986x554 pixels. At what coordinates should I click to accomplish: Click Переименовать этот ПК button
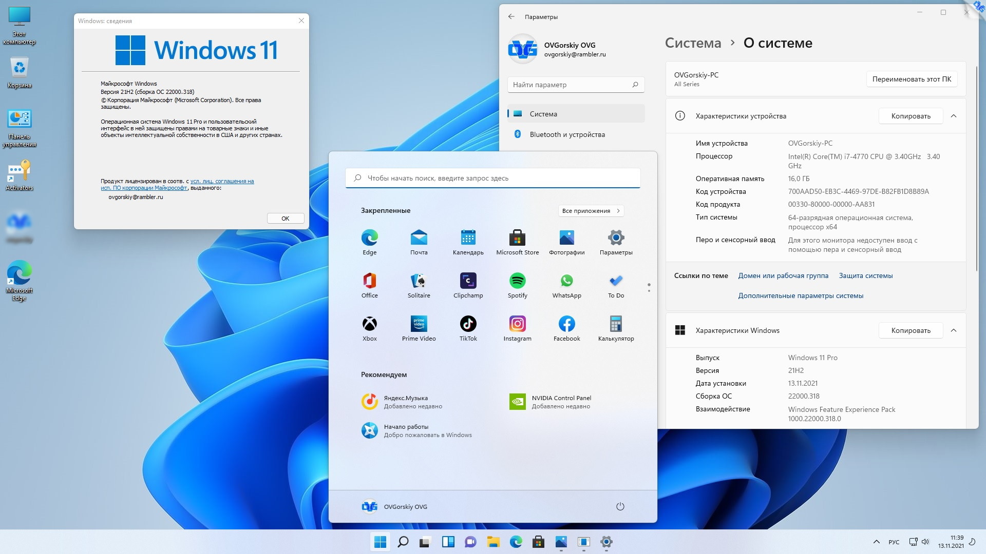(x=912, y=79)
